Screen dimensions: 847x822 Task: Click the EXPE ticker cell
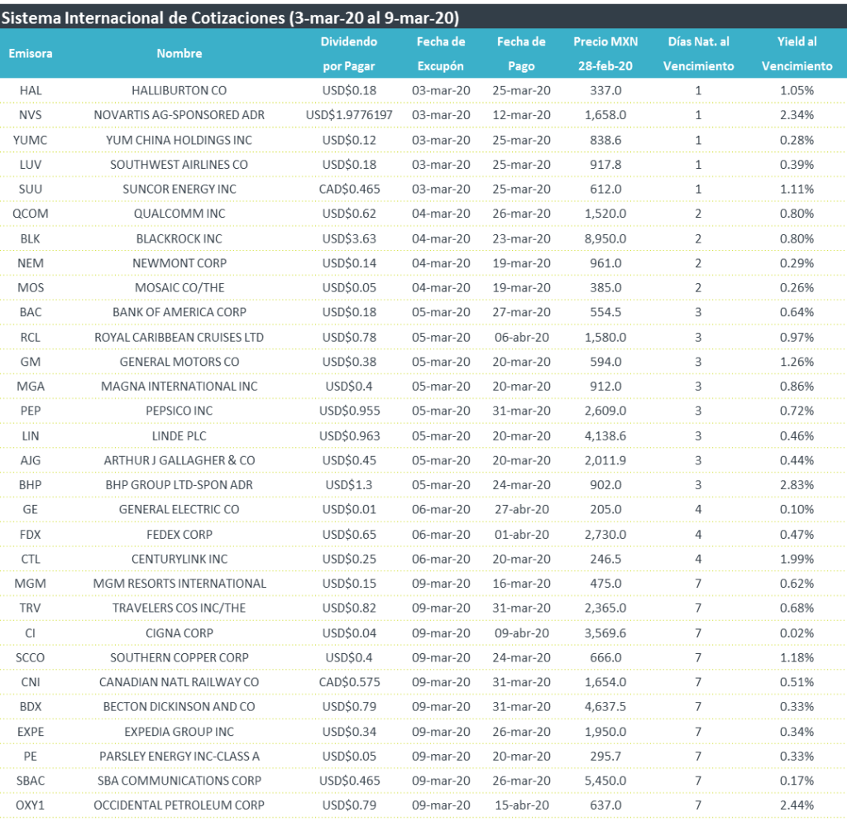(31, 732)
